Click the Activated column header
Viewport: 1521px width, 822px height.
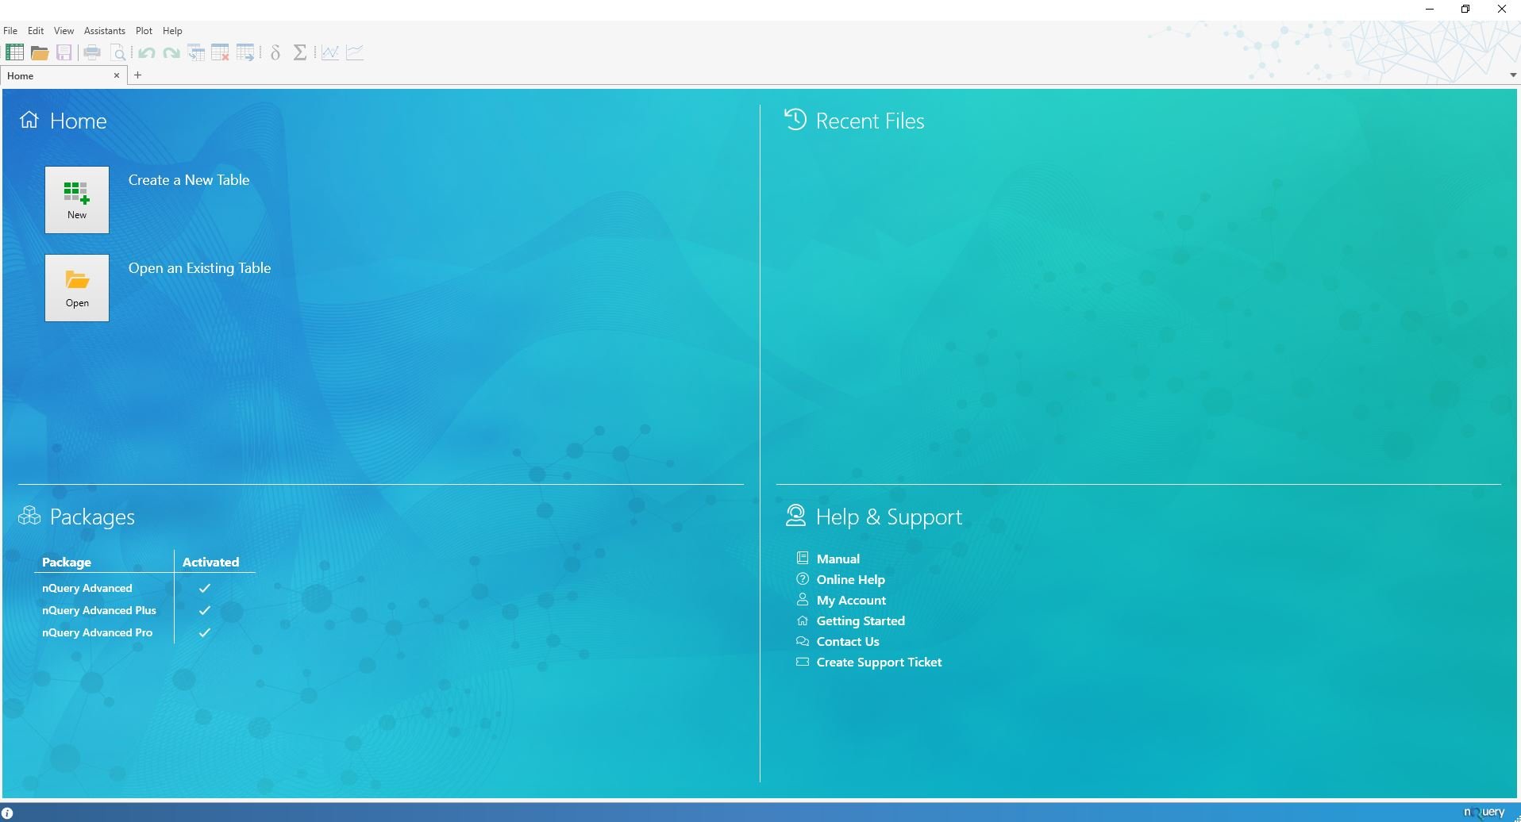tap(210, 562)
